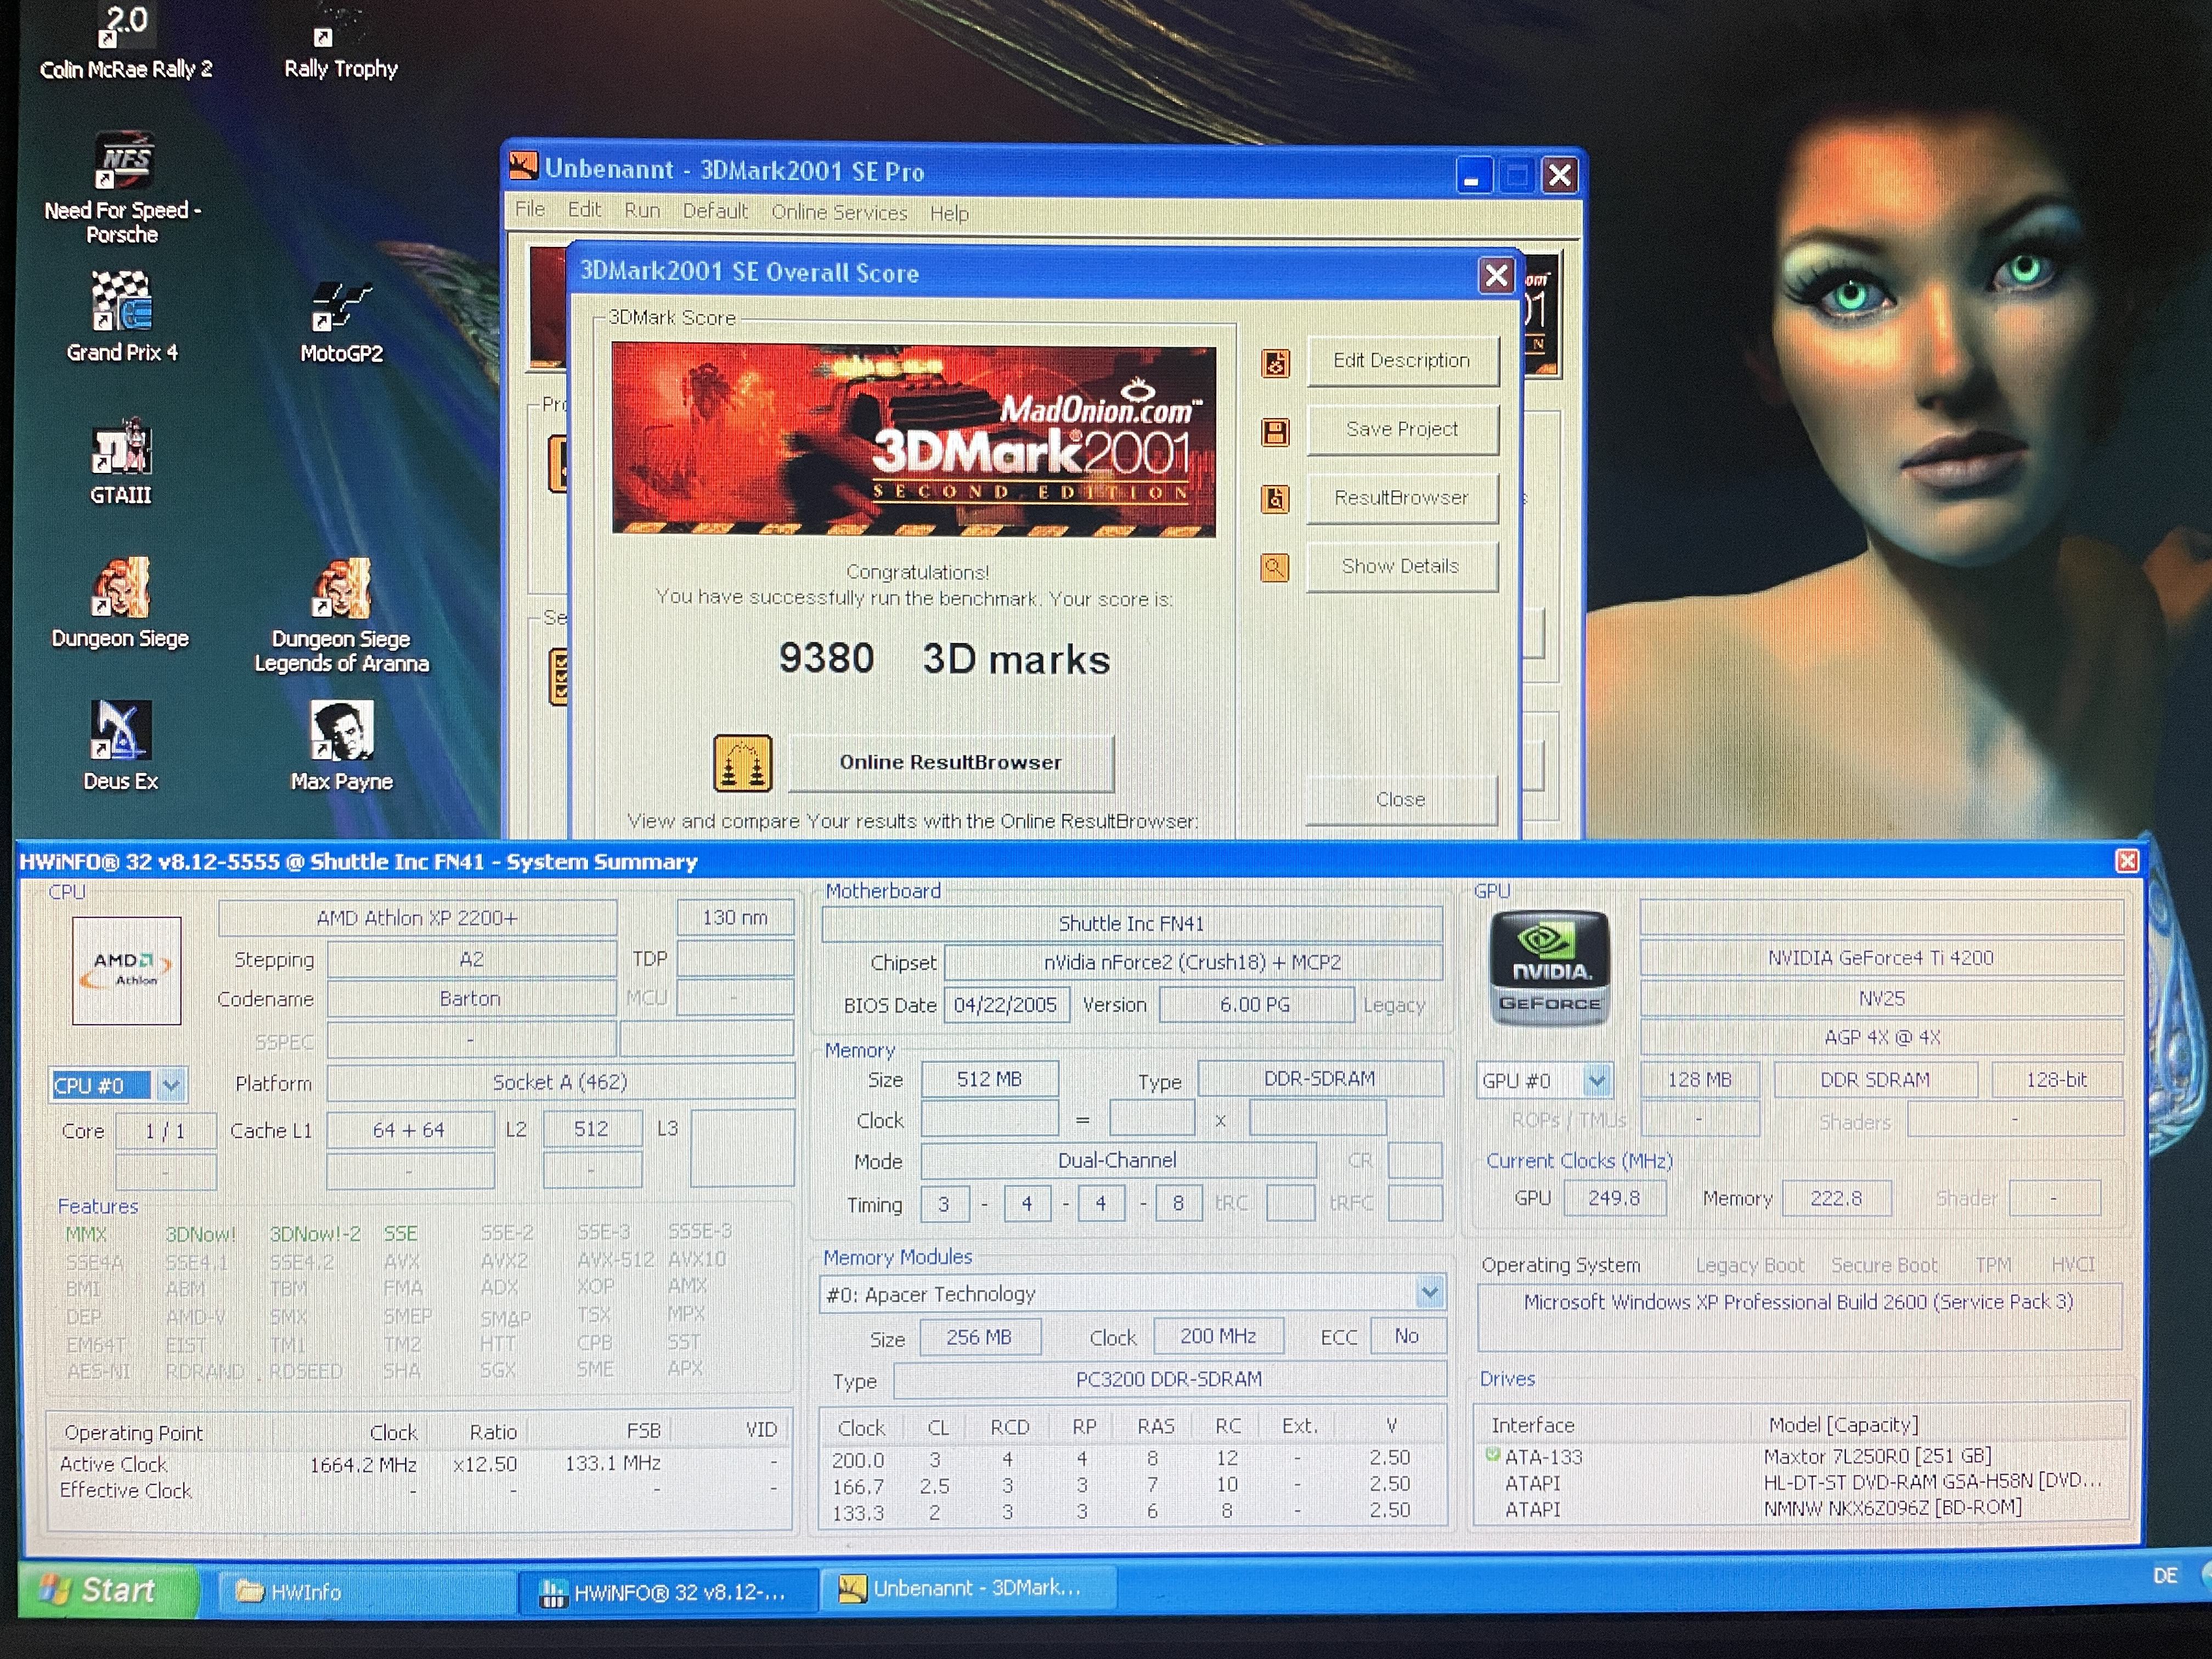Click the Online ResultBrowser tree icon
2212x1659 pixels.
pyautogui.click(x=742, y=763)
